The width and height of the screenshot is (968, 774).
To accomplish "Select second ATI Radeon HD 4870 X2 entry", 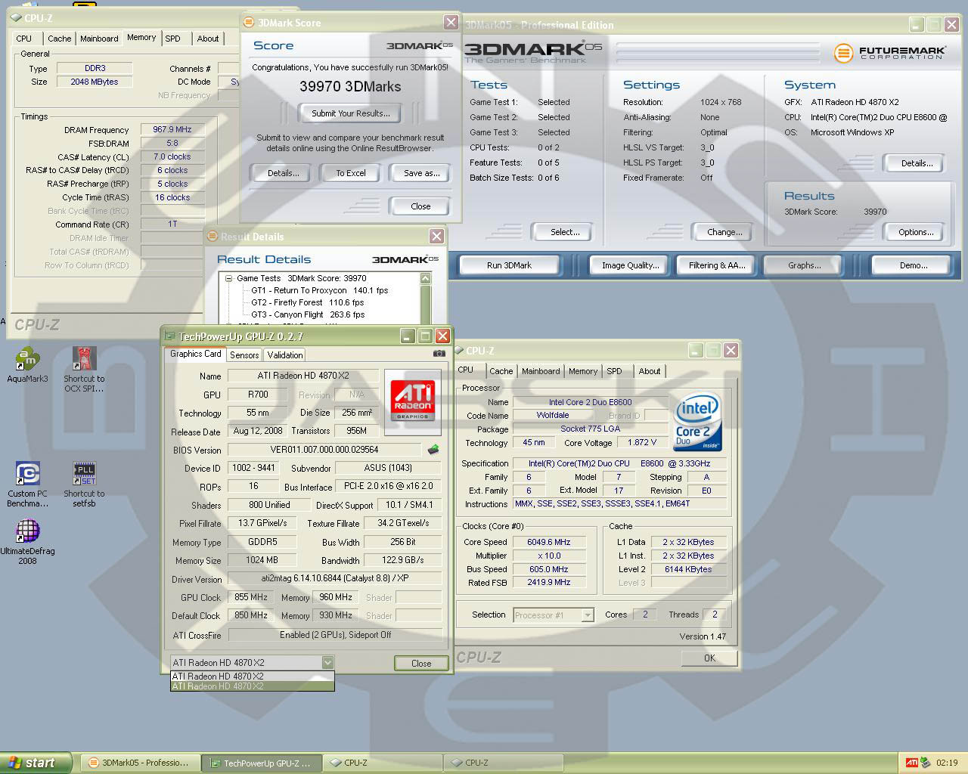I will click(253, 686).
